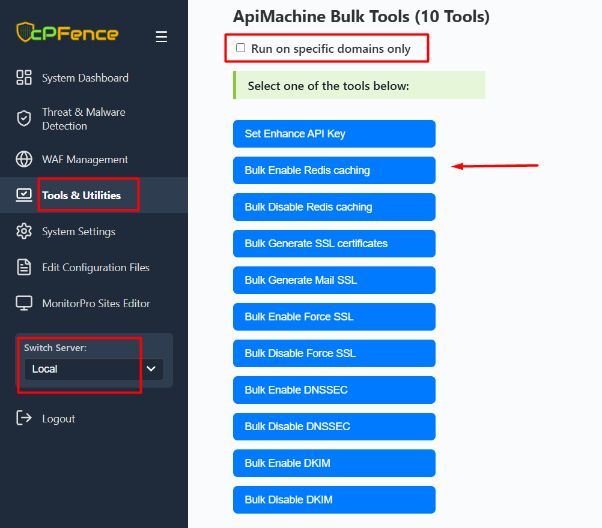Image resolution: width=602 pixels, height=528 pixels.
Task: Click Bulk Enable Redis caching button
Action: [334, 170]
